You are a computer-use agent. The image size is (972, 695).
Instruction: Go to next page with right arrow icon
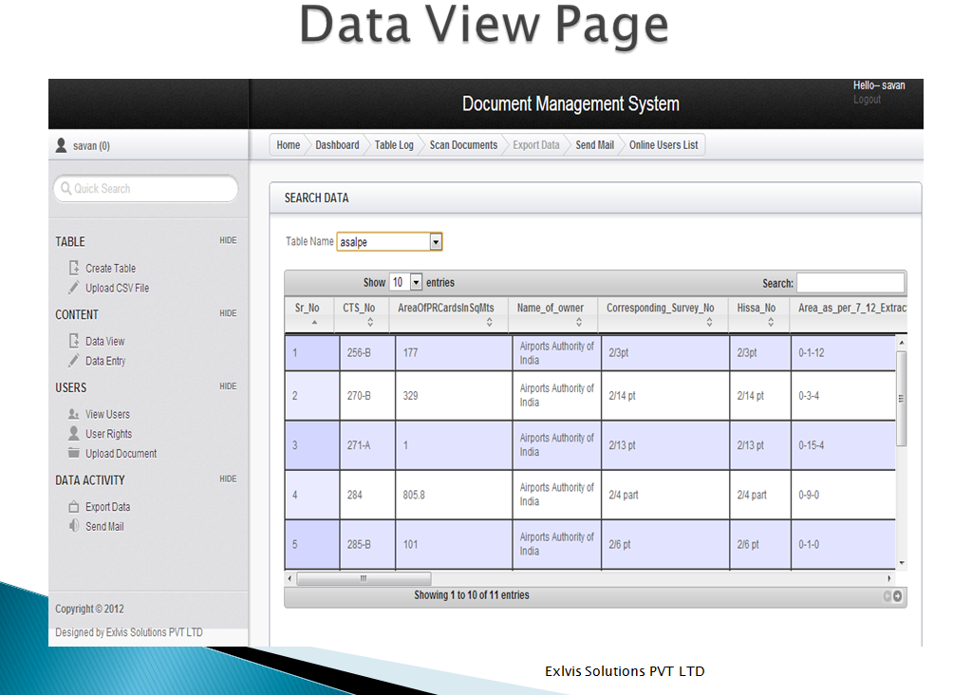897,596
